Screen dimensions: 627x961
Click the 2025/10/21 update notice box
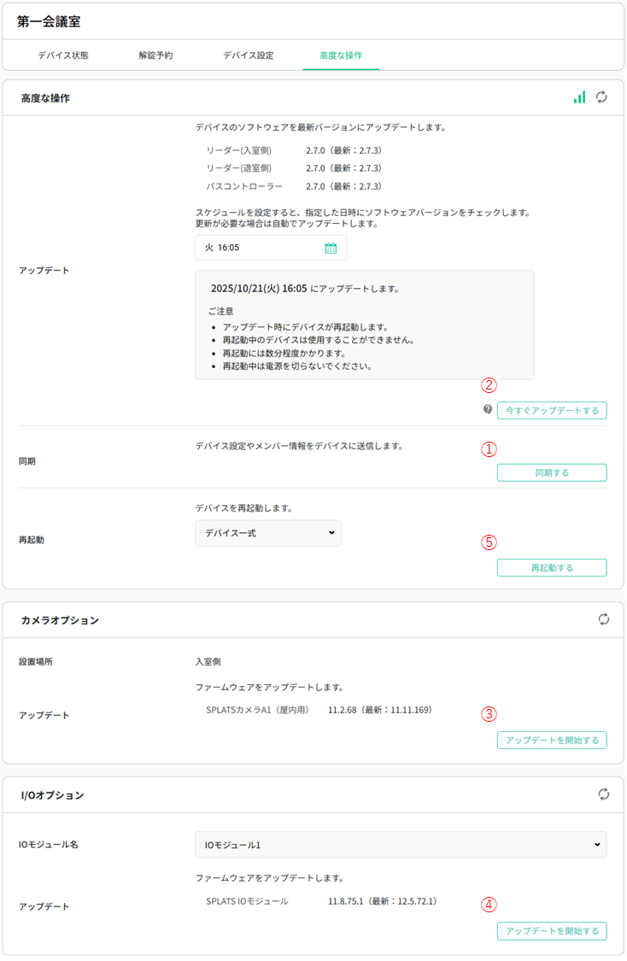pyautogui.click(x=364, y=325)
